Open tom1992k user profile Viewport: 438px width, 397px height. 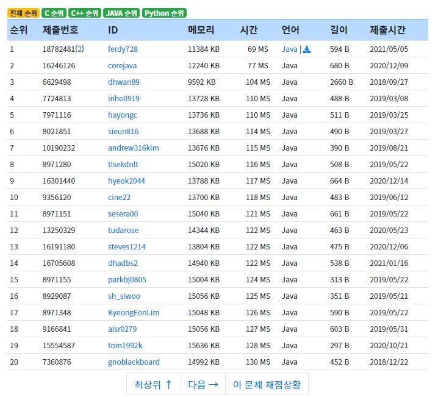(125, 346)
